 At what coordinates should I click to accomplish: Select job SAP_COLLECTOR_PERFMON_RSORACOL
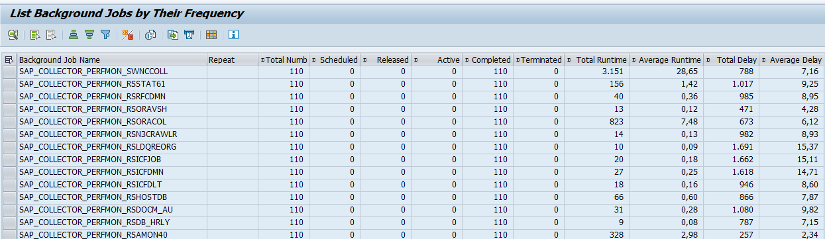point(93,122)
